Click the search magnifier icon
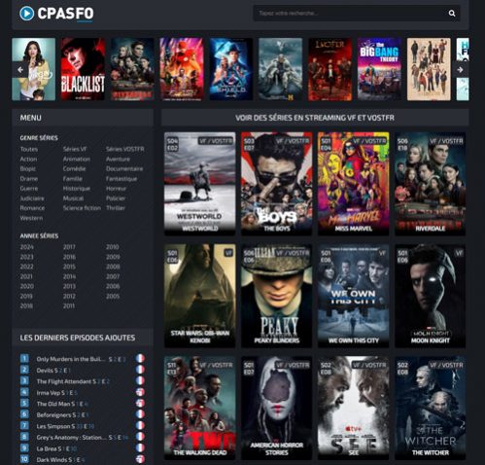Image resolution: width=485 pixels, height=465 pixels. tap(452, 14)
